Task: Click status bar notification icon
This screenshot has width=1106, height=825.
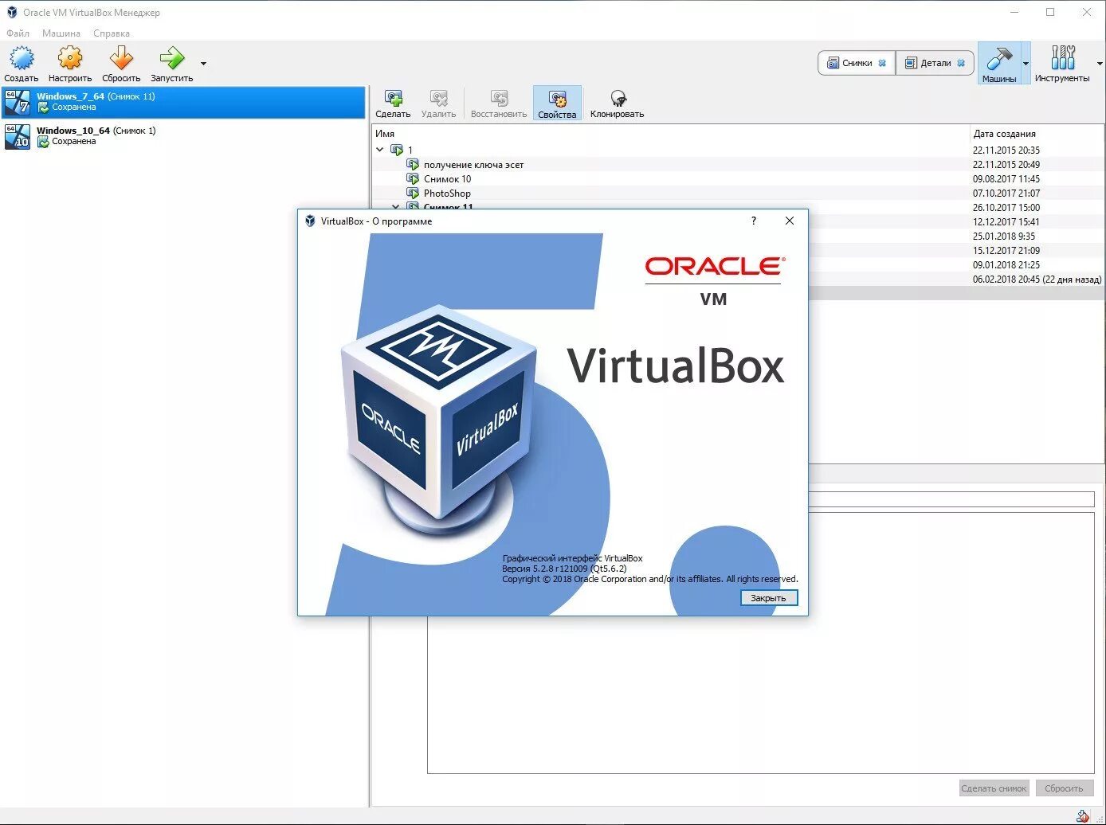Action: 1083,816
